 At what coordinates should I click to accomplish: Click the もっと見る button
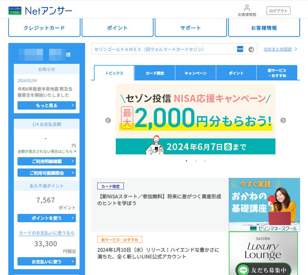(x=47, y=106)
